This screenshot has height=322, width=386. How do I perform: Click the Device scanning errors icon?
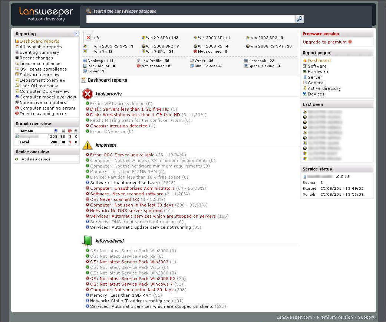pos(17,114)
